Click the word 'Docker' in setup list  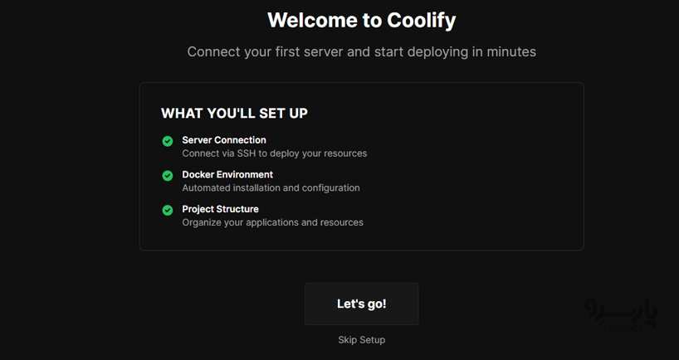click(x=198, y=175)
